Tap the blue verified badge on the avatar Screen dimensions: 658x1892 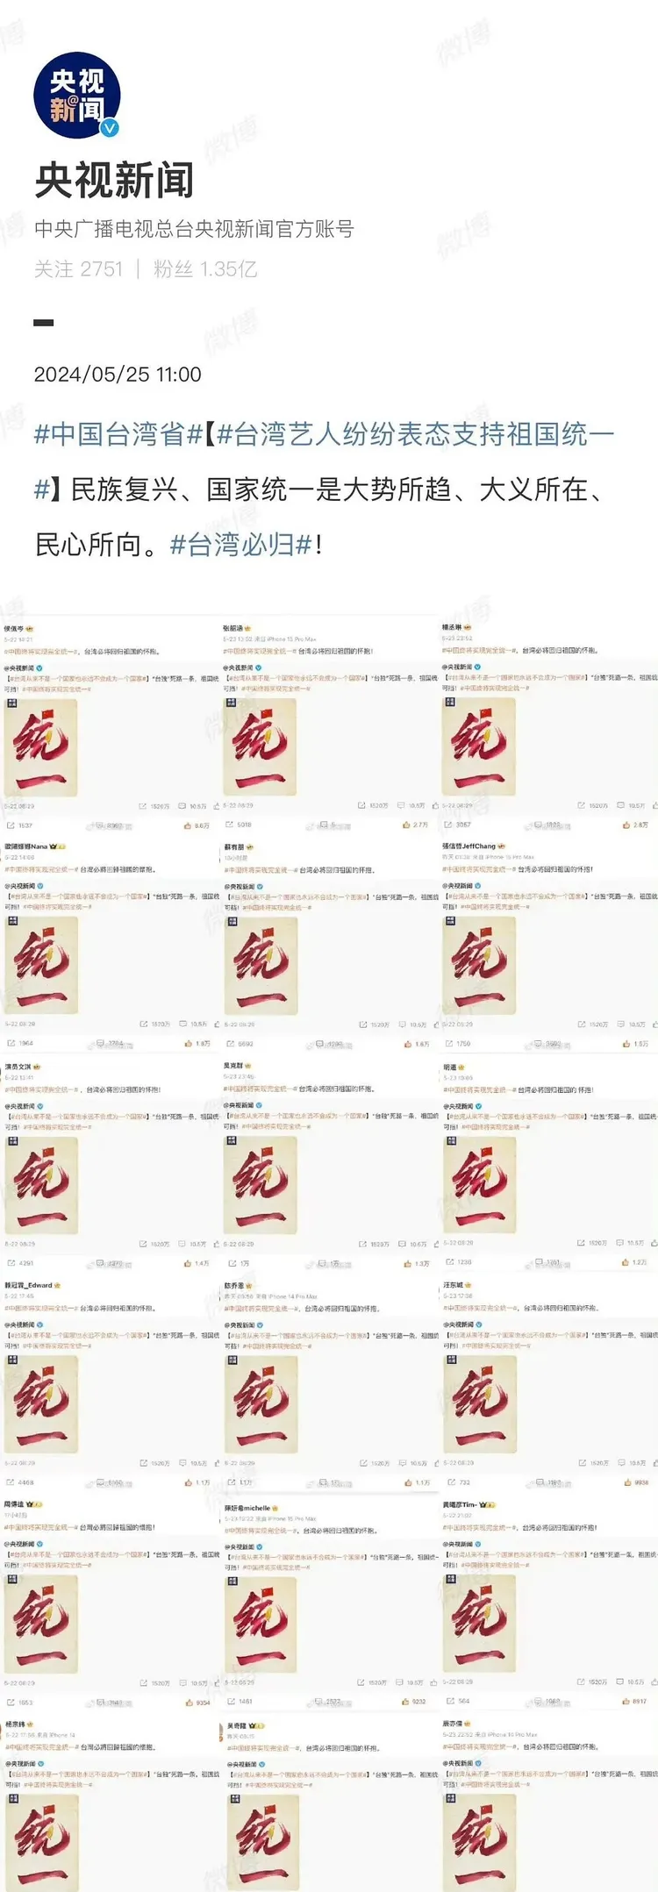click(109, 128)
